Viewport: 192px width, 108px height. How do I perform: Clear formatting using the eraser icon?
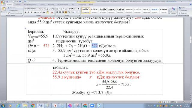[x=53, y=9]
